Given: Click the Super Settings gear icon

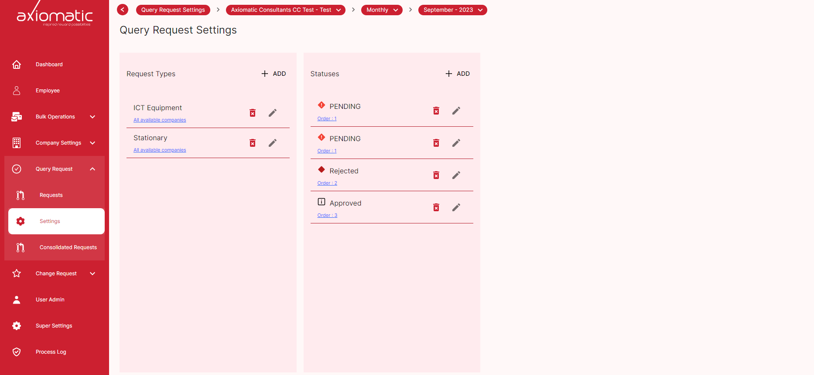Looking at the screenshot, I should pyautogui.click(x=17, y=326).
